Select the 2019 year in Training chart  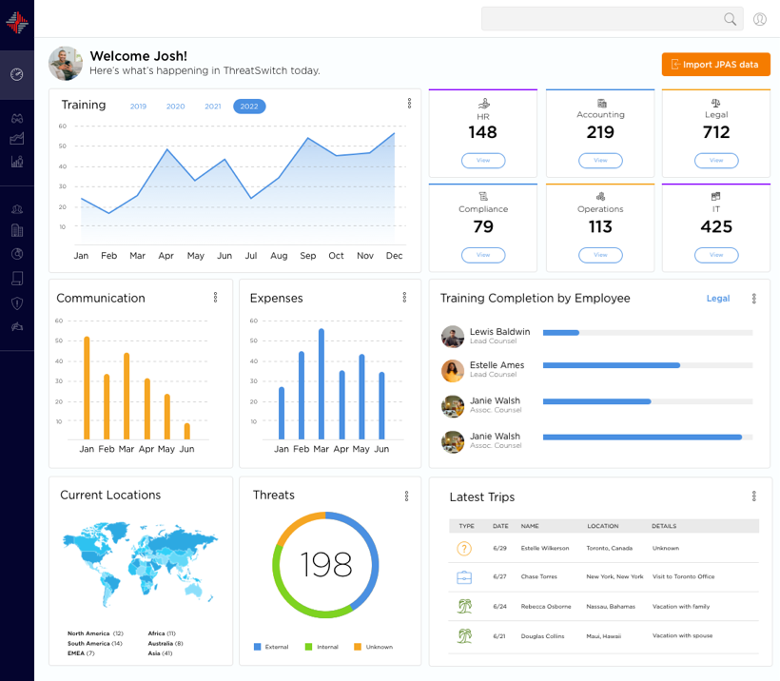(x=138, y=107)
